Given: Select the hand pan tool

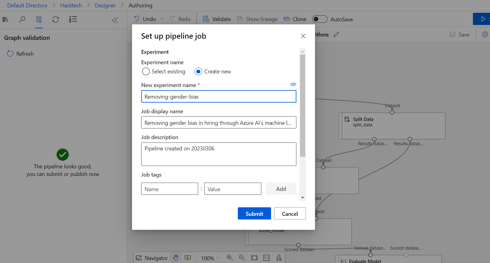Looking at the screenshot, I should tap(176, 258).
